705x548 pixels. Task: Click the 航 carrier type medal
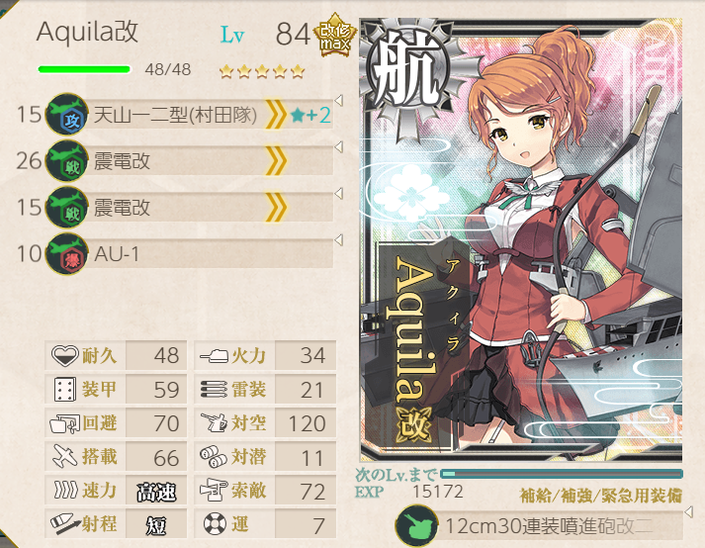pyautogui.click(x=405, y=68)
